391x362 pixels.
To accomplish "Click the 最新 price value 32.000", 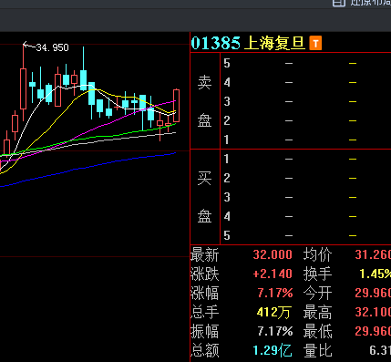I will click(x=273, y=254).
